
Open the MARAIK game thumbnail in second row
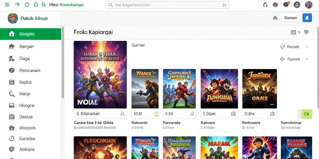pyautogui.click(x=219, y=148)
